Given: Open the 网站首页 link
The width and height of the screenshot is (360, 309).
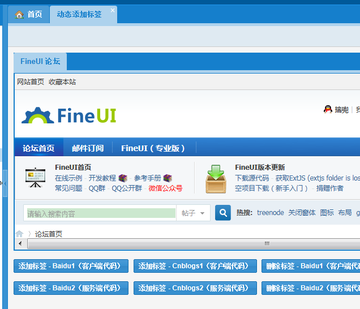Looking at the screenshot, I should pyautogui.click(x=31, y=81).
